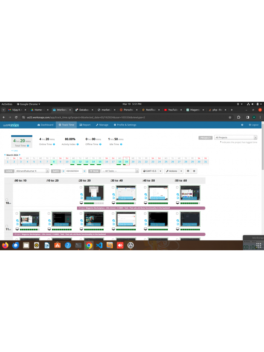Switch to the Report tab
Screen dimensions: 264x352
point(85,125)
